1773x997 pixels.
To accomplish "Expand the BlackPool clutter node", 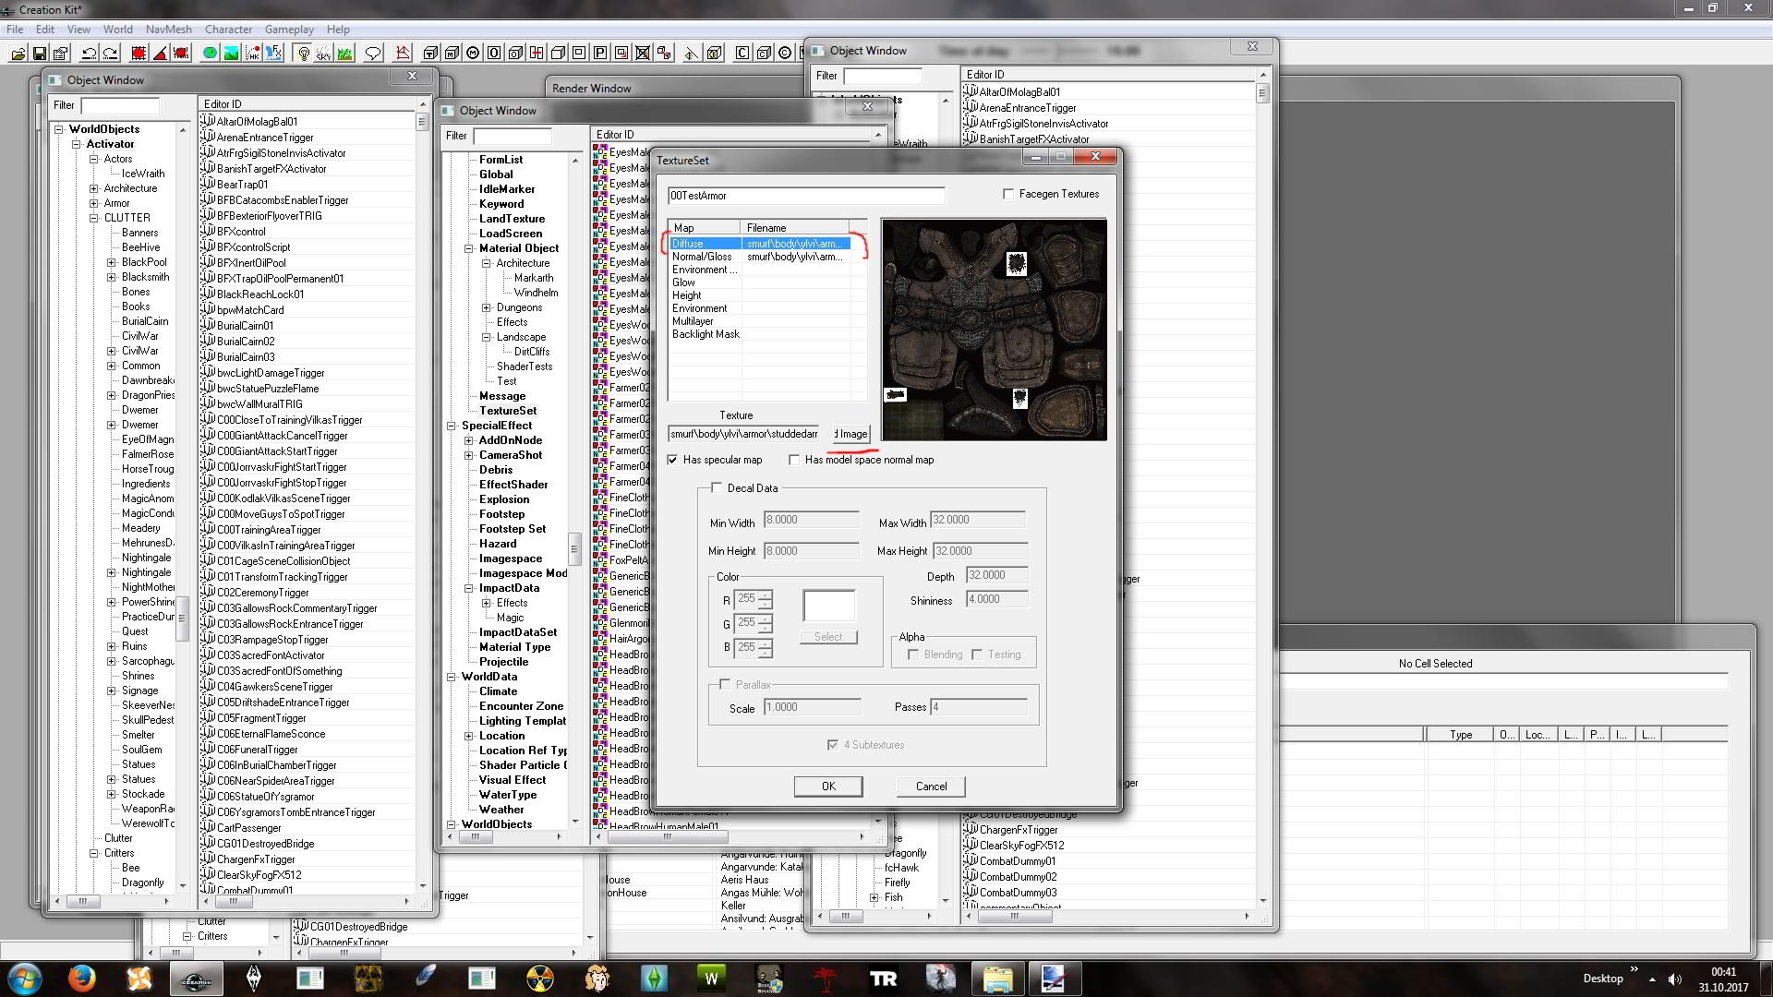I will (112, 262).
